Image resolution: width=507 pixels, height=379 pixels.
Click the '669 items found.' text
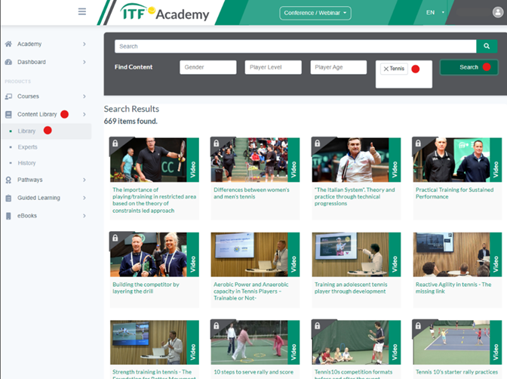click(131, 122)
